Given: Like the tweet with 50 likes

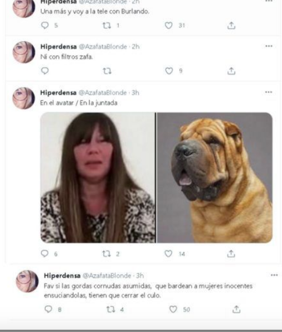Looking at the screenshot, I should [x=173, y=309].
